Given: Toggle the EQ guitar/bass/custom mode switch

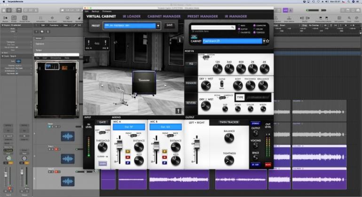Looking at the screenshot, I should (206, 57).
